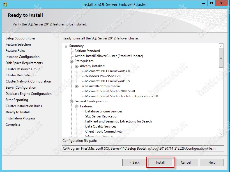Image resolution: width=230 pixels, height=172 pixels.
Task: Close the setup window
Action: [222, 3]
